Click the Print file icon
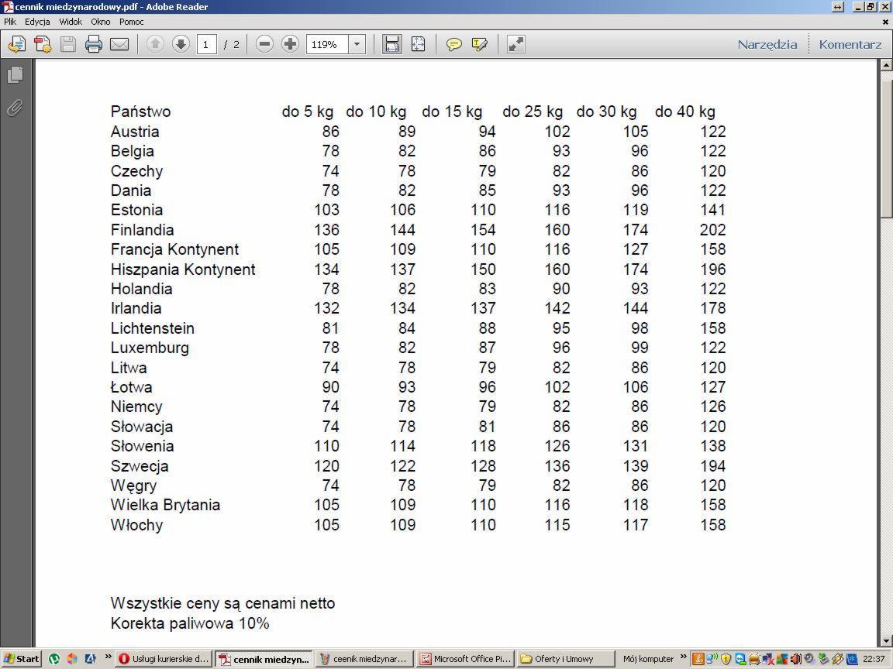The width and height of the screenshot is (893, 669). [x=94, y=44]
